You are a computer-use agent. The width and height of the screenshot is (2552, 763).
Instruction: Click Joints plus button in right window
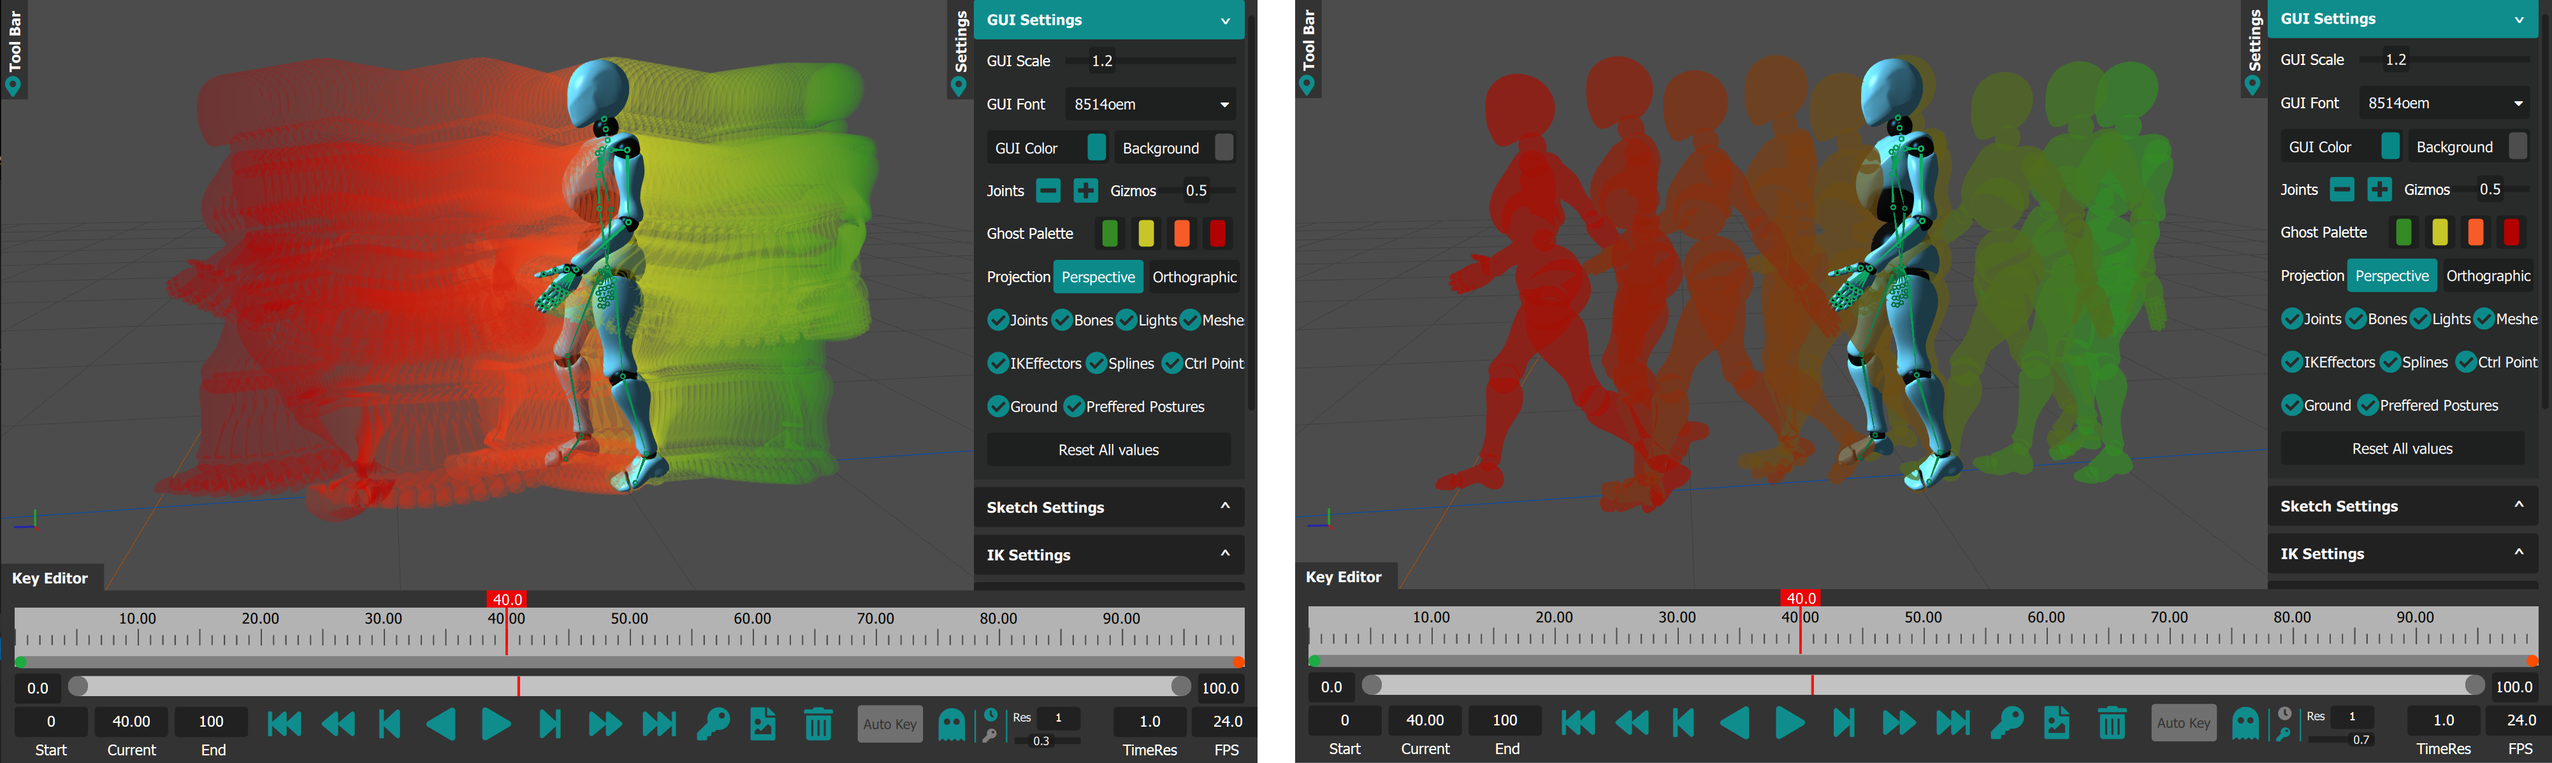[2380, 189]
